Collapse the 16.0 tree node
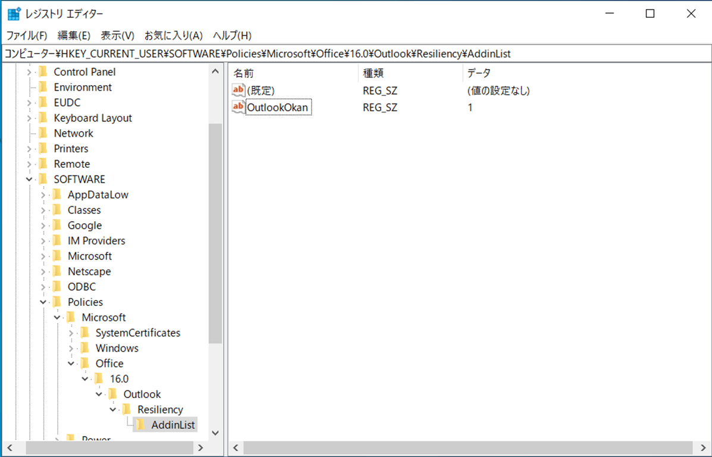 point(86,379)
